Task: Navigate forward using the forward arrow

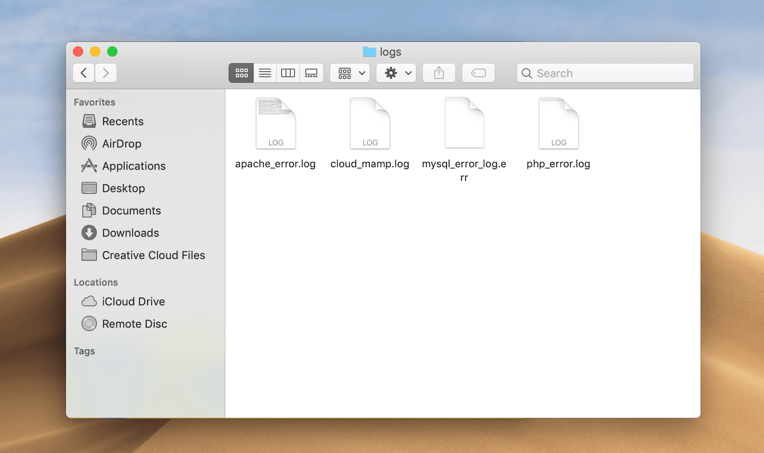Action: pyautogui.click(x=106, y=73)
